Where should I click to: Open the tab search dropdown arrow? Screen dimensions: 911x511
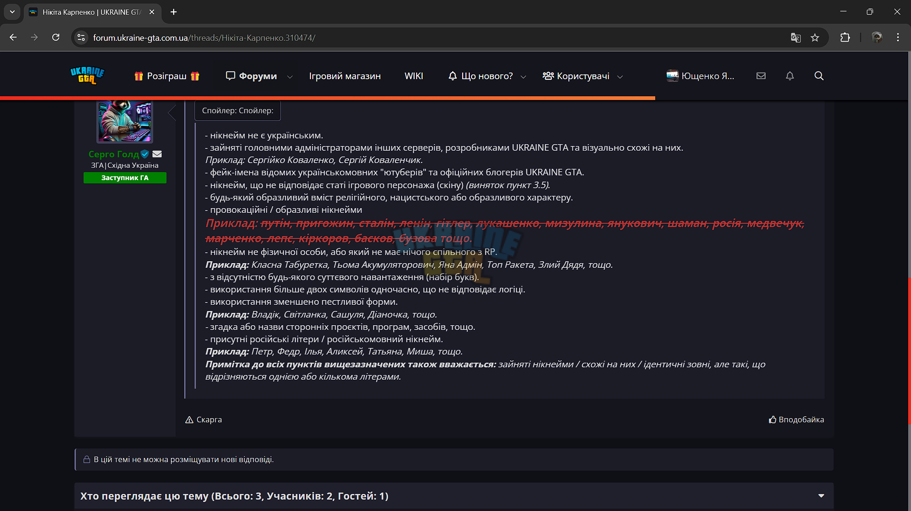pyautogui.click(x=12, y=12)
